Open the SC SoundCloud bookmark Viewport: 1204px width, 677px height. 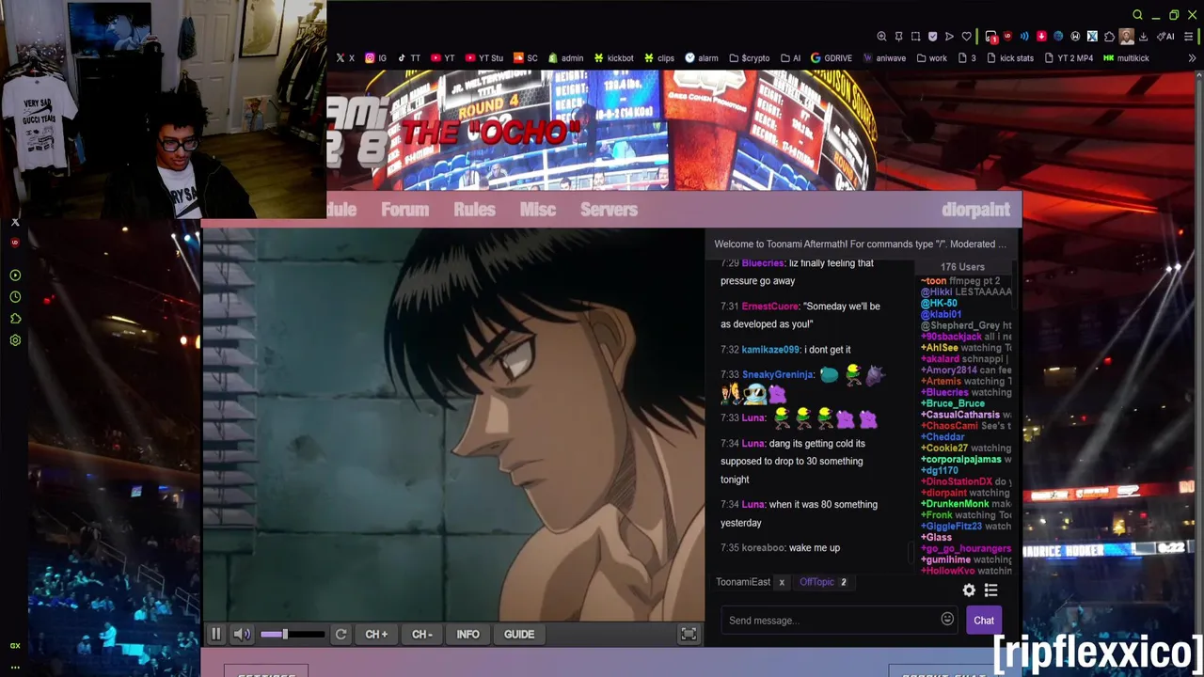(x=526, y=58)
